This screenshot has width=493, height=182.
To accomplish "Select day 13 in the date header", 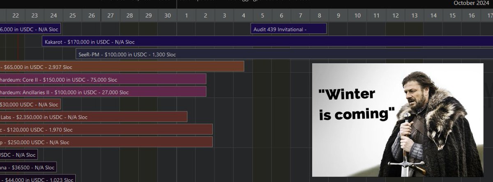I will (x=414, y=16).
